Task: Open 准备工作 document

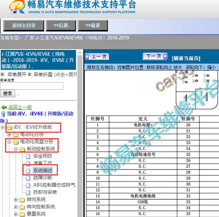Action: click(x=43, y=163)
